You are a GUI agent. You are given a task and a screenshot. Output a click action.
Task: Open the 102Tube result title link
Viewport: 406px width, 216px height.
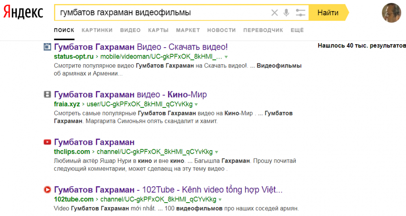(168, 190)
